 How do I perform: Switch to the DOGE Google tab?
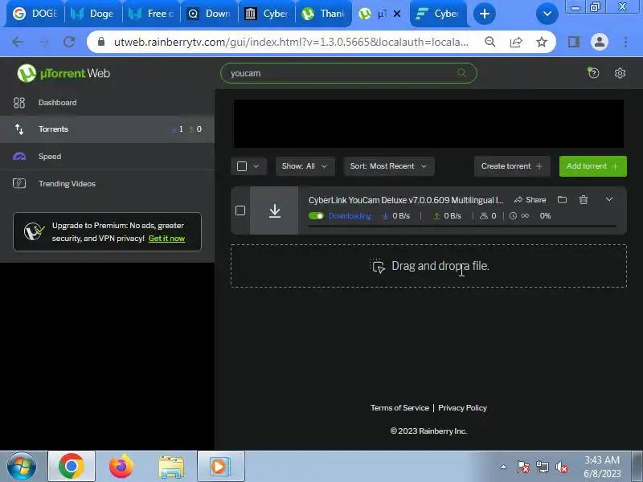pos(35,14)
